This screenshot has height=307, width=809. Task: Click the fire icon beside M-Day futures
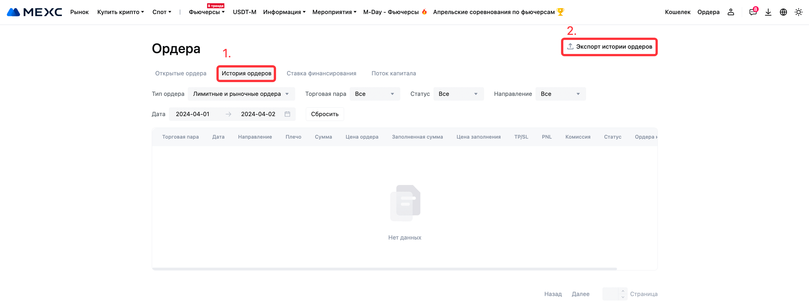pos(424,12)
